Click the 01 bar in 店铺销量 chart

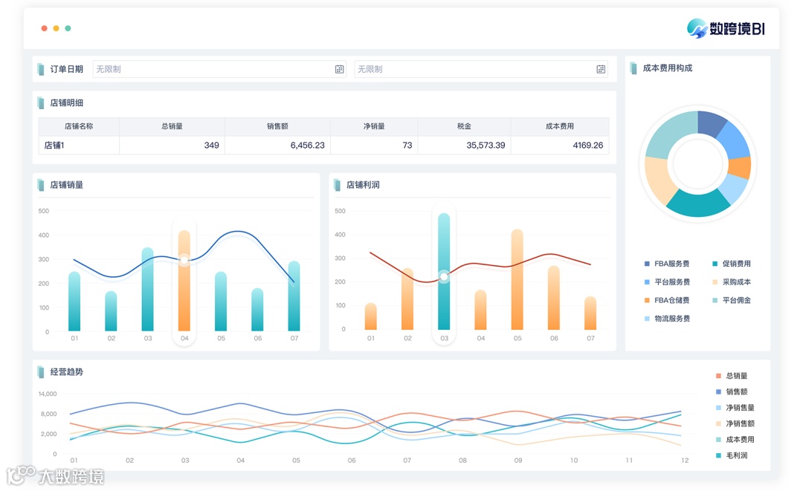(74, 302)
